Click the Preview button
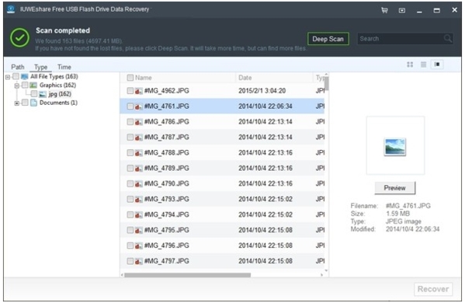The image size is (465, 303). tap(394, 188)
